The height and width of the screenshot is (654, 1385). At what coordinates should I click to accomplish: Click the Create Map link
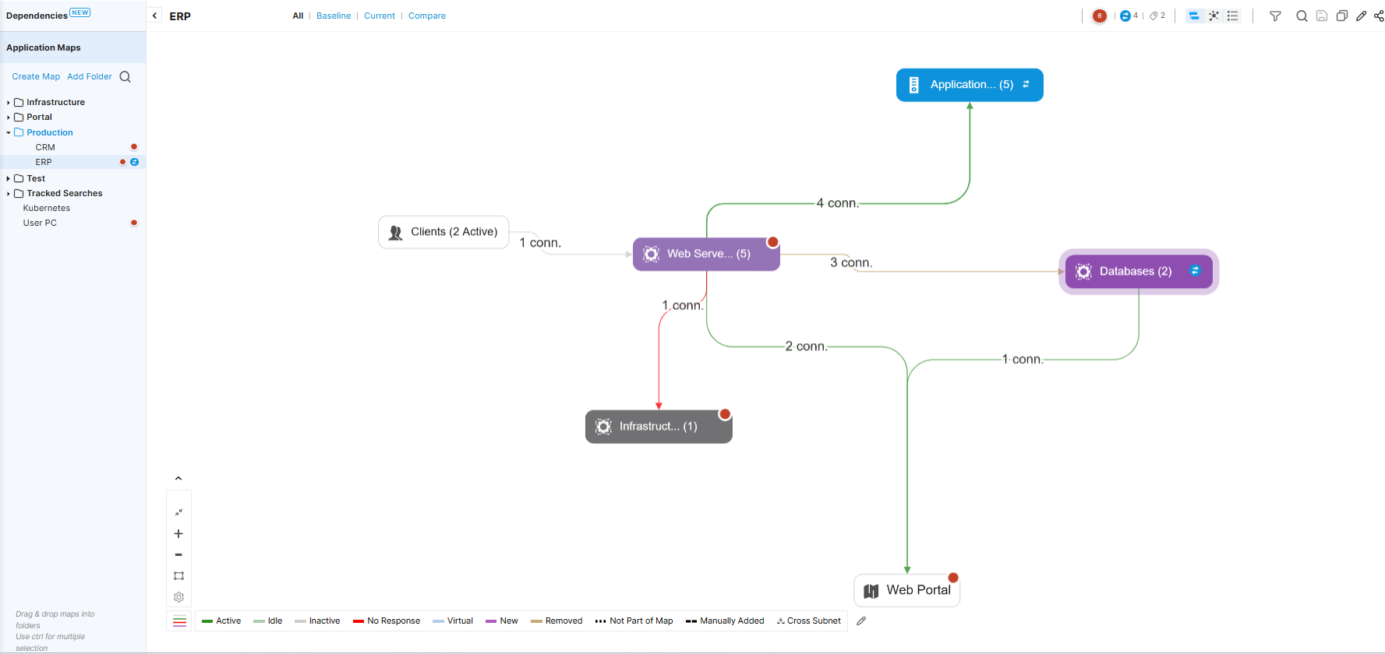point(36,76)
